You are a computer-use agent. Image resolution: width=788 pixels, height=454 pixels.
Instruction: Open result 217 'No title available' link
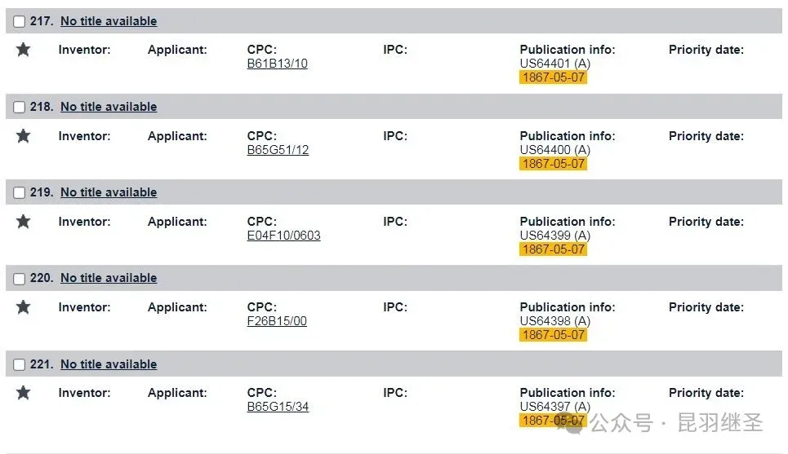pos(109,21)
